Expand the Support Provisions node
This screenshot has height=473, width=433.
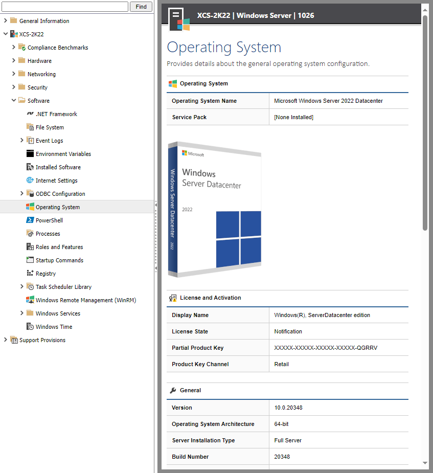tap(6, 340)
